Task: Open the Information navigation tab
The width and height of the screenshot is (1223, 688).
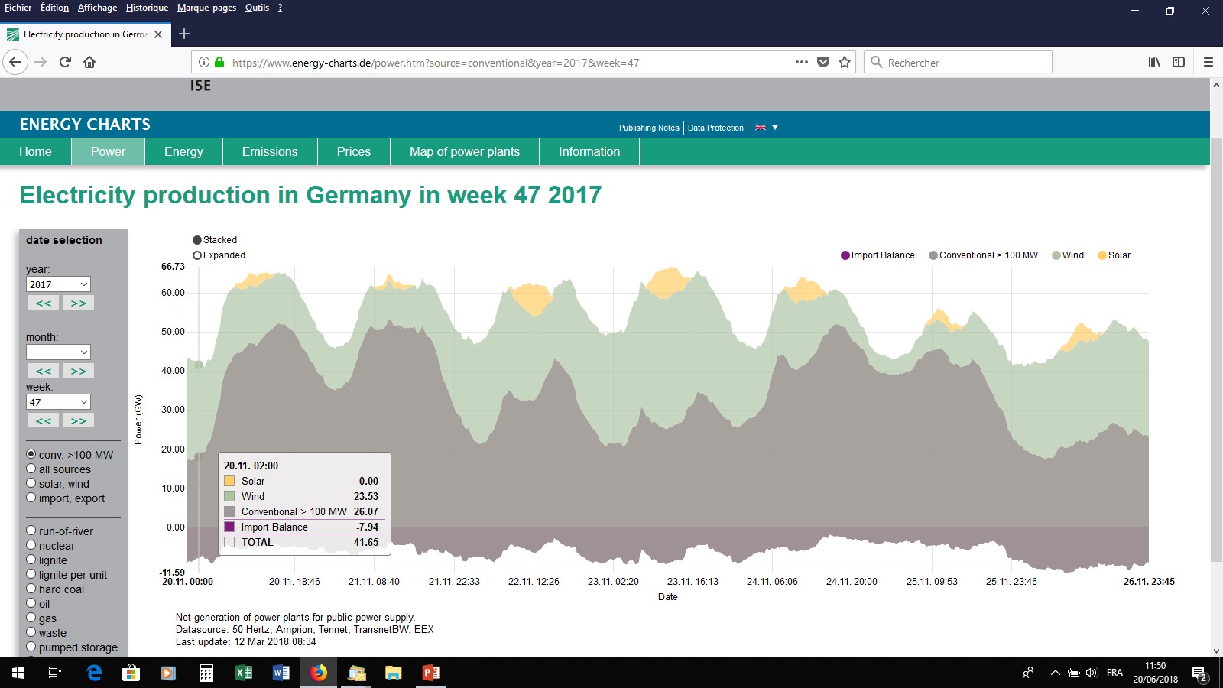Action: pos(589,151)
